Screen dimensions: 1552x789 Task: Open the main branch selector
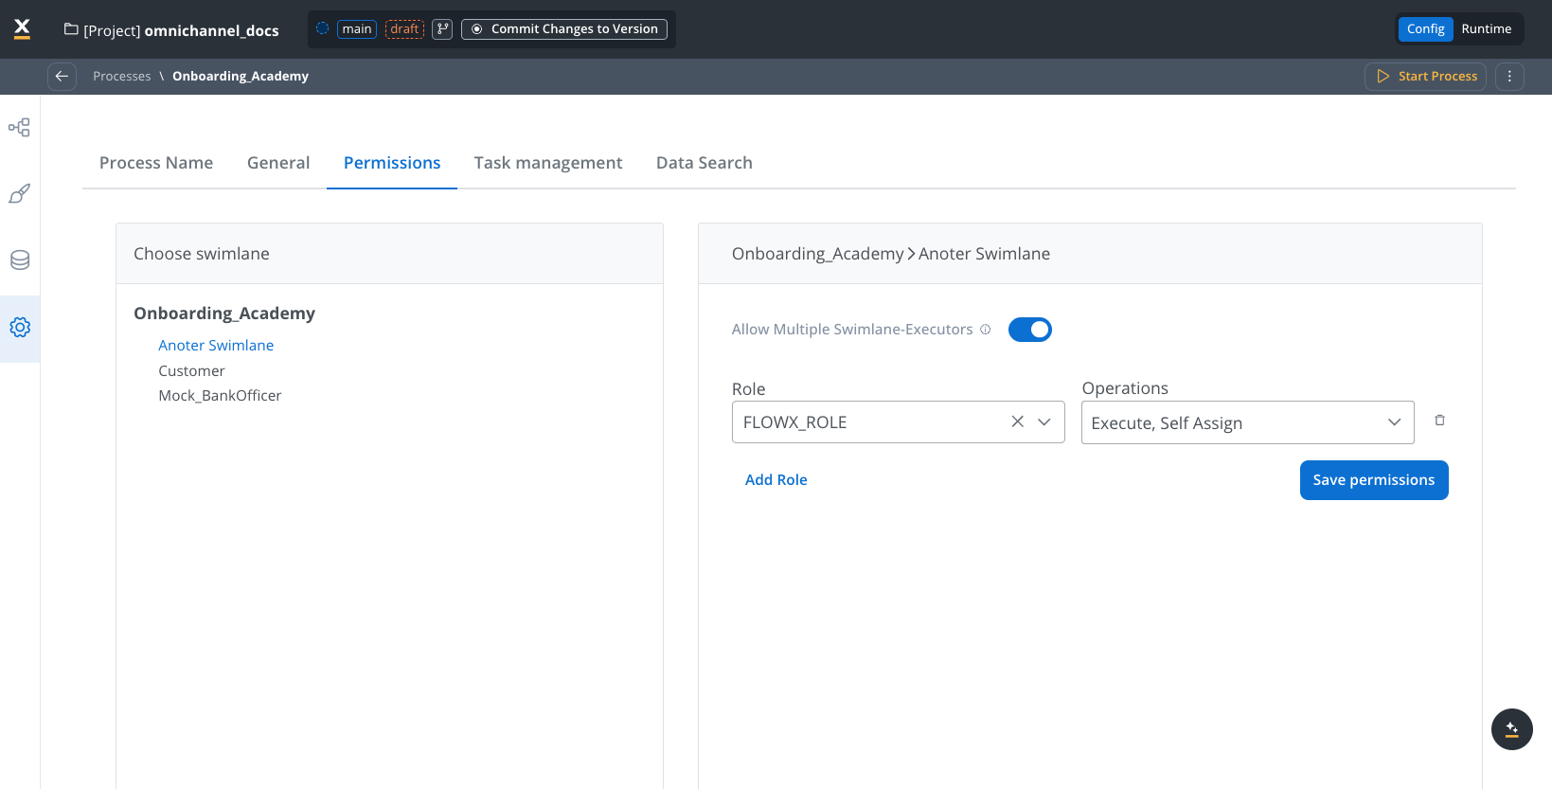(357, 29)
